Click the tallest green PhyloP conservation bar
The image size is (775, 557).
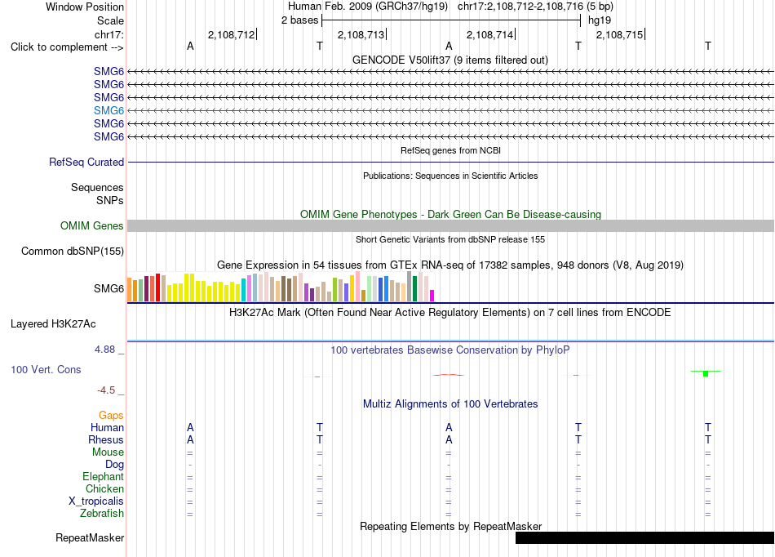pyautogui.click(x=706, y=373)
